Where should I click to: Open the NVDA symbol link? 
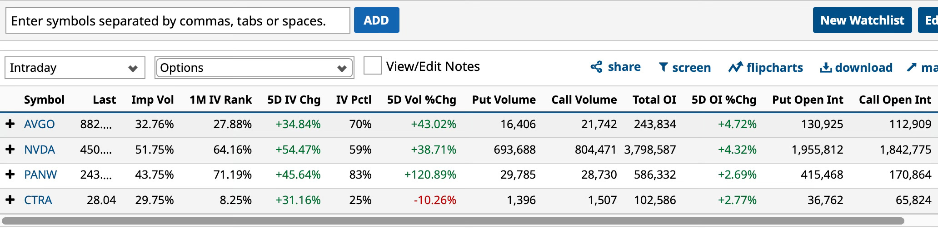40,150
